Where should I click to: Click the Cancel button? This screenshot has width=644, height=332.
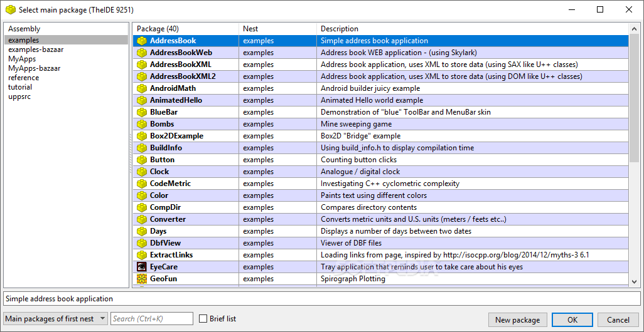618,319
